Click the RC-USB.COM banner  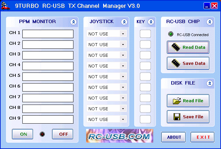pyautogui.click(x=120, y=136)
